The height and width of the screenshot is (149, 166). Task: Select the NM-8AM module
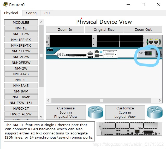click(21, 91)
